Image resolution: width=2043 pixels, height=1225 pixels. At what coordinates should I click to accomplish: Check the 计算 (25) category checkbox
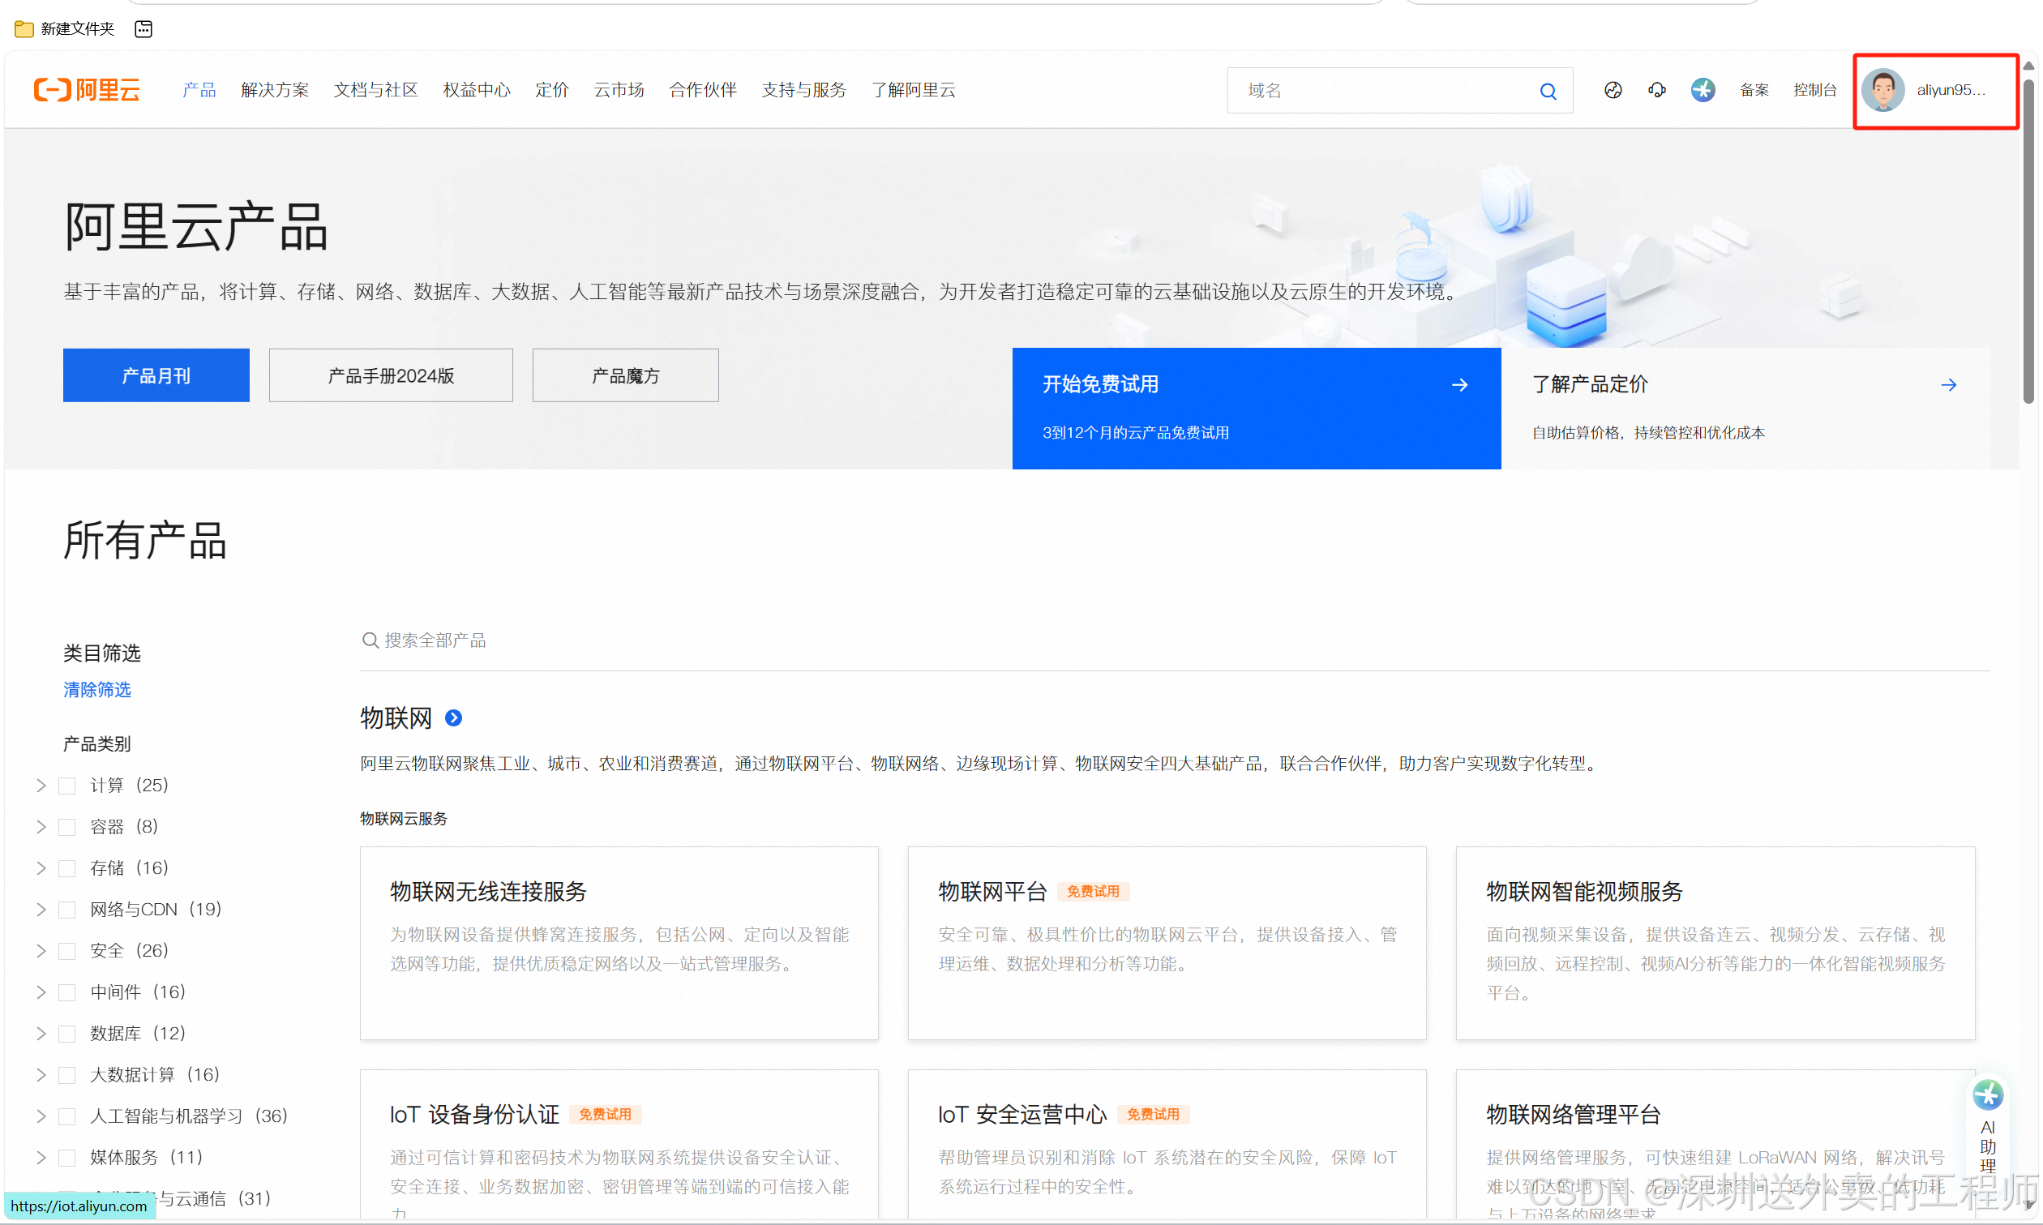coord(67,786)
